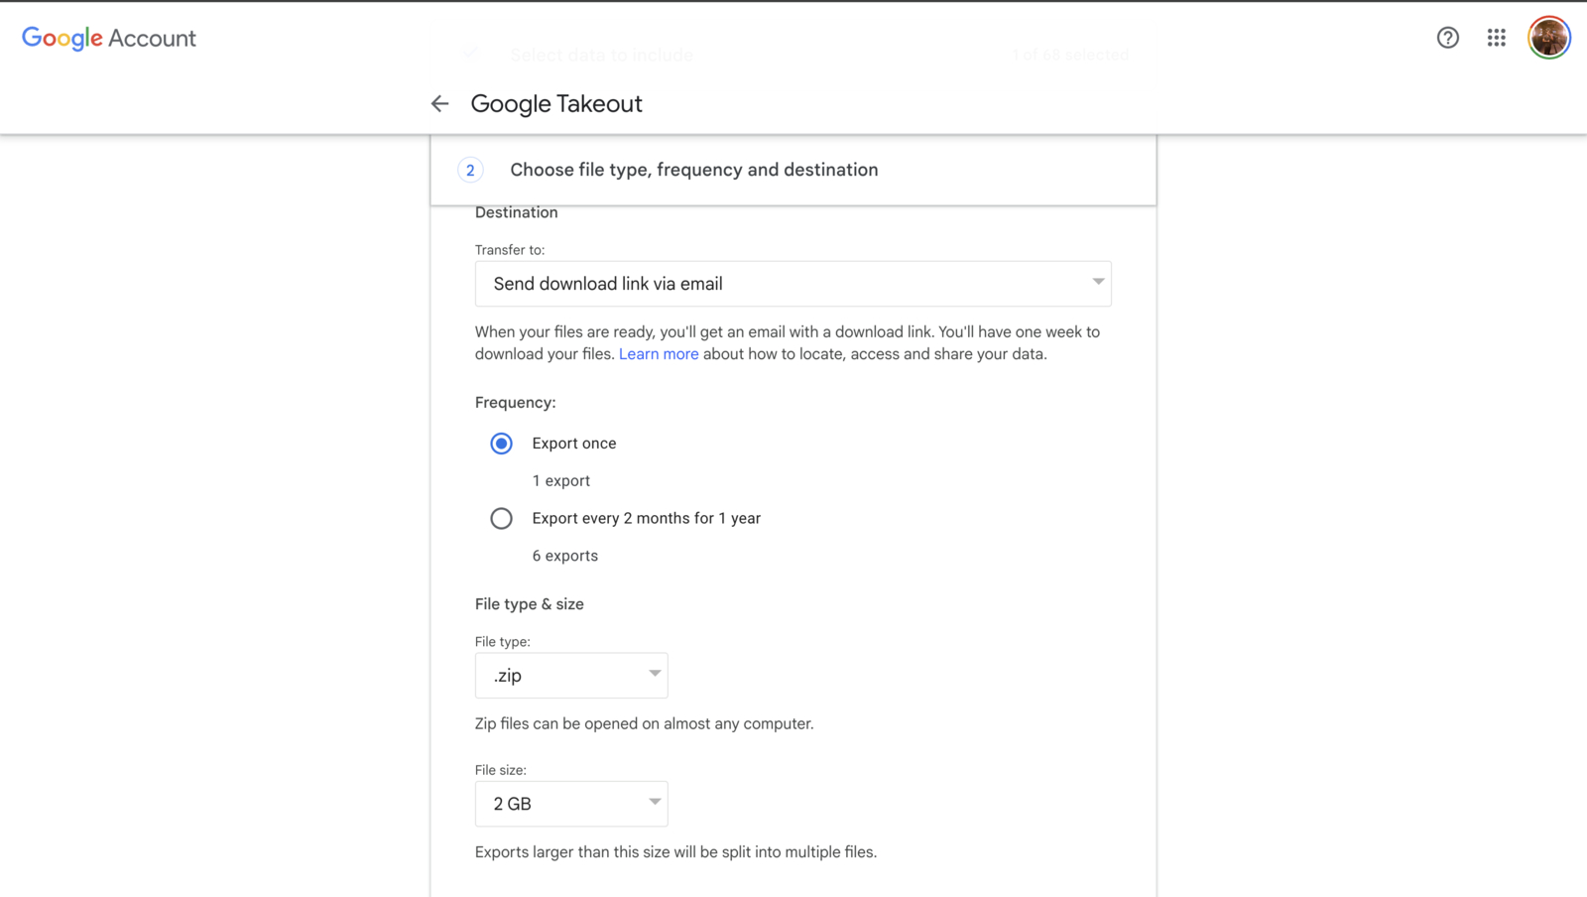Click Send download link via email option

pos(607,284)
